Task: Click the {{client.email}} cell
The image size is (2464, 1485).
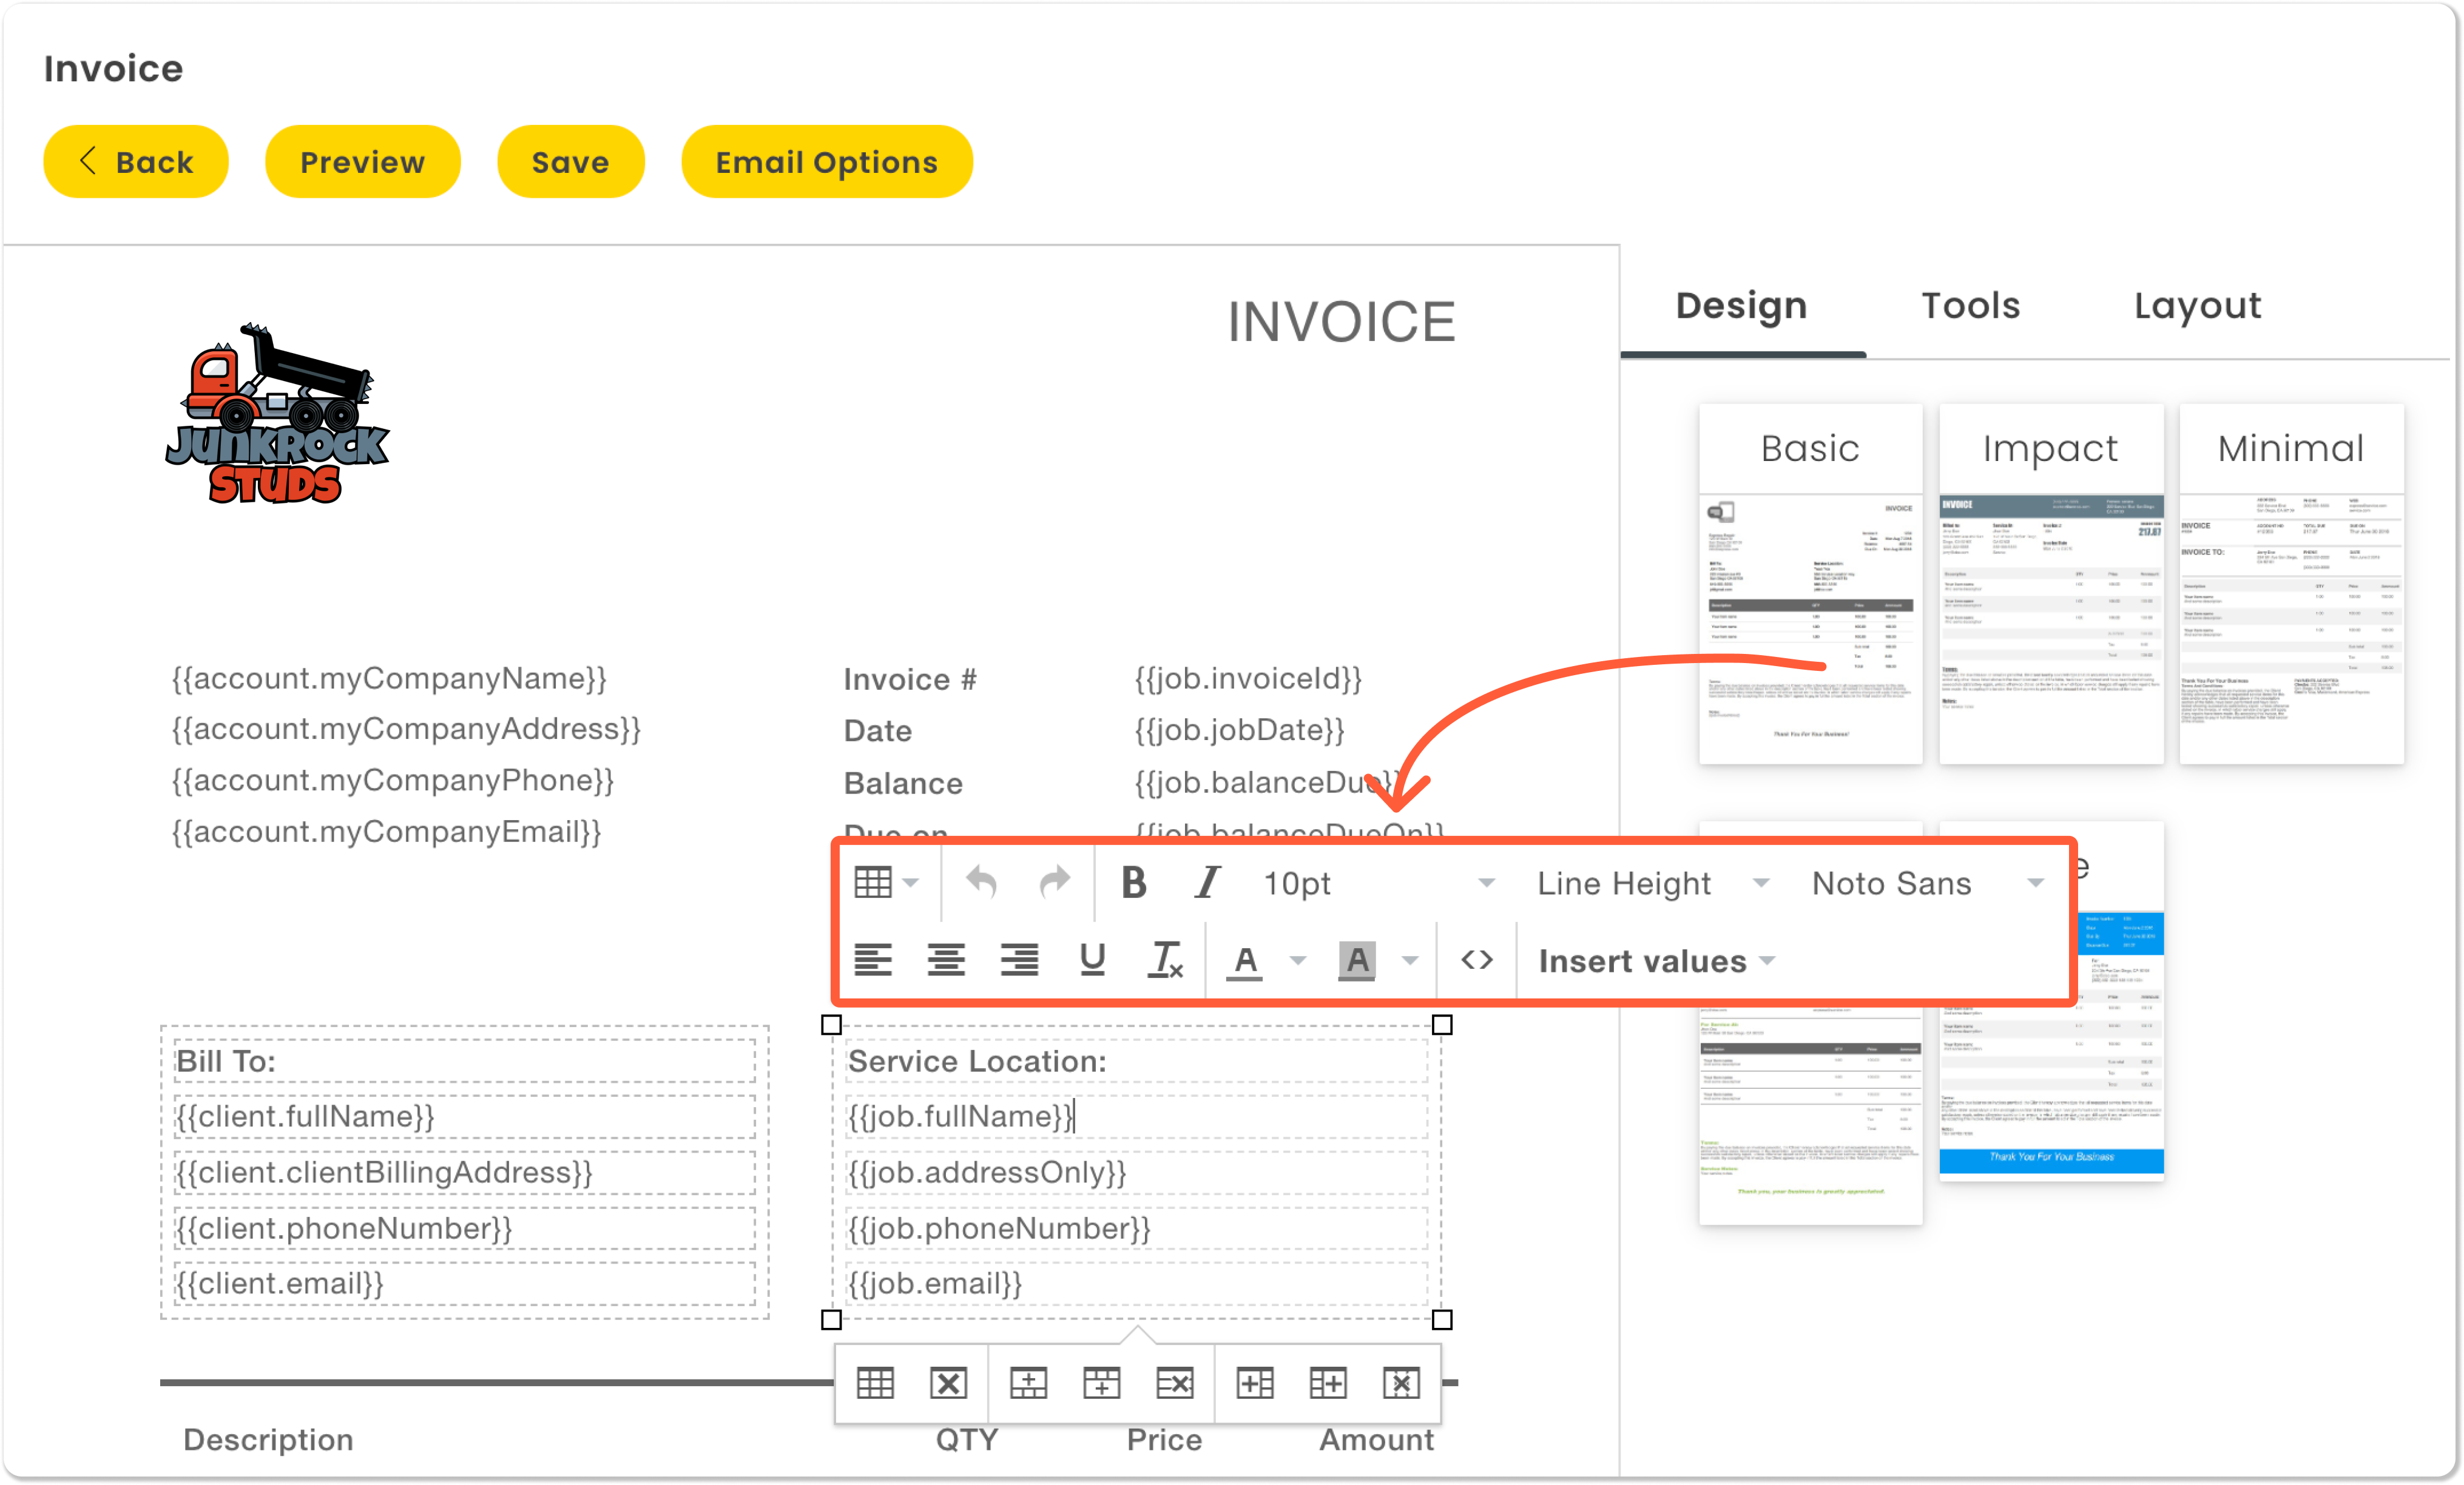Action: point(464,1283)
